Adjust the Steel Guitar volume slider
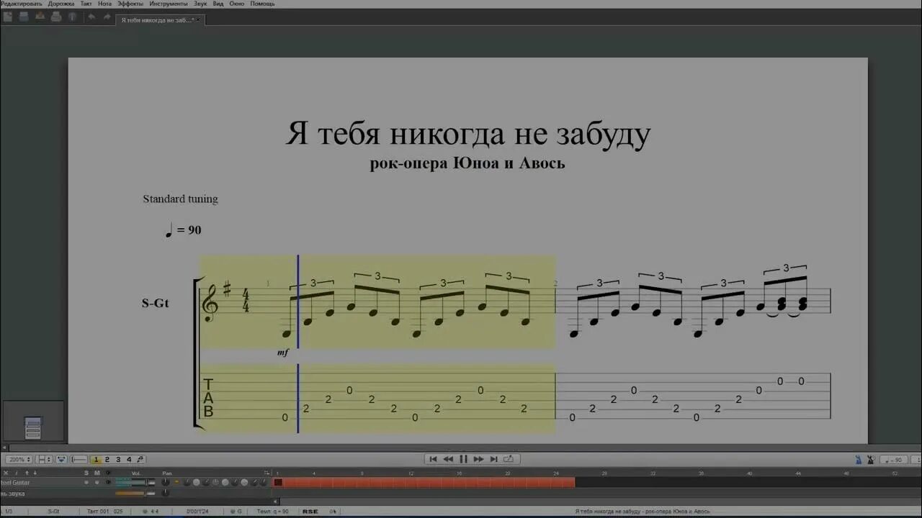The image size is (922, 518). pos(135,482)
